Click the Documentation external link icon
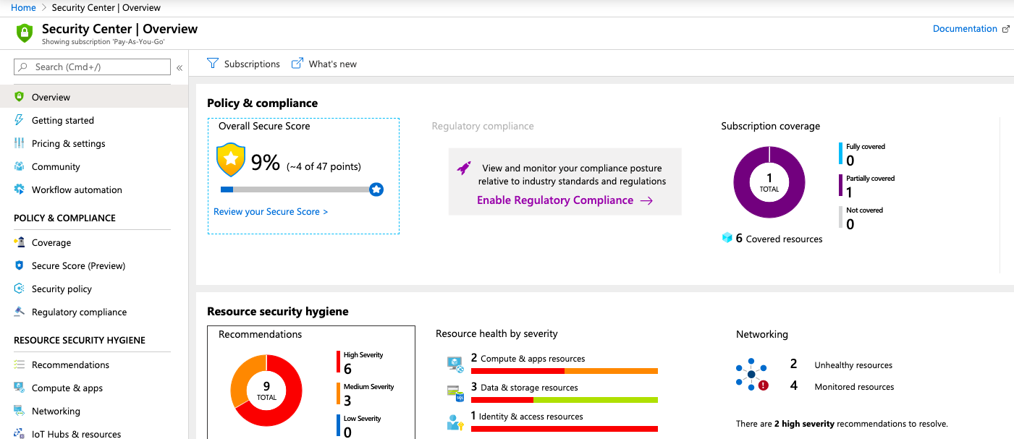The width and height of the screenshot is (1014, 439). [1005, 29]
